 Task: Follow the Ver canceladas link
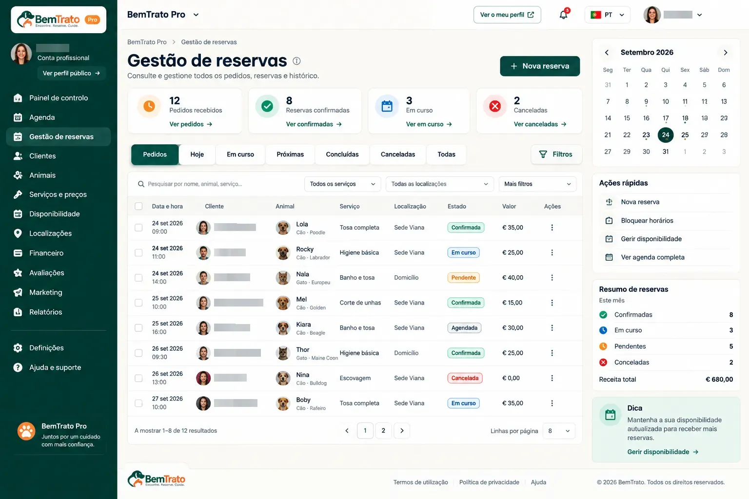(540, 124)
